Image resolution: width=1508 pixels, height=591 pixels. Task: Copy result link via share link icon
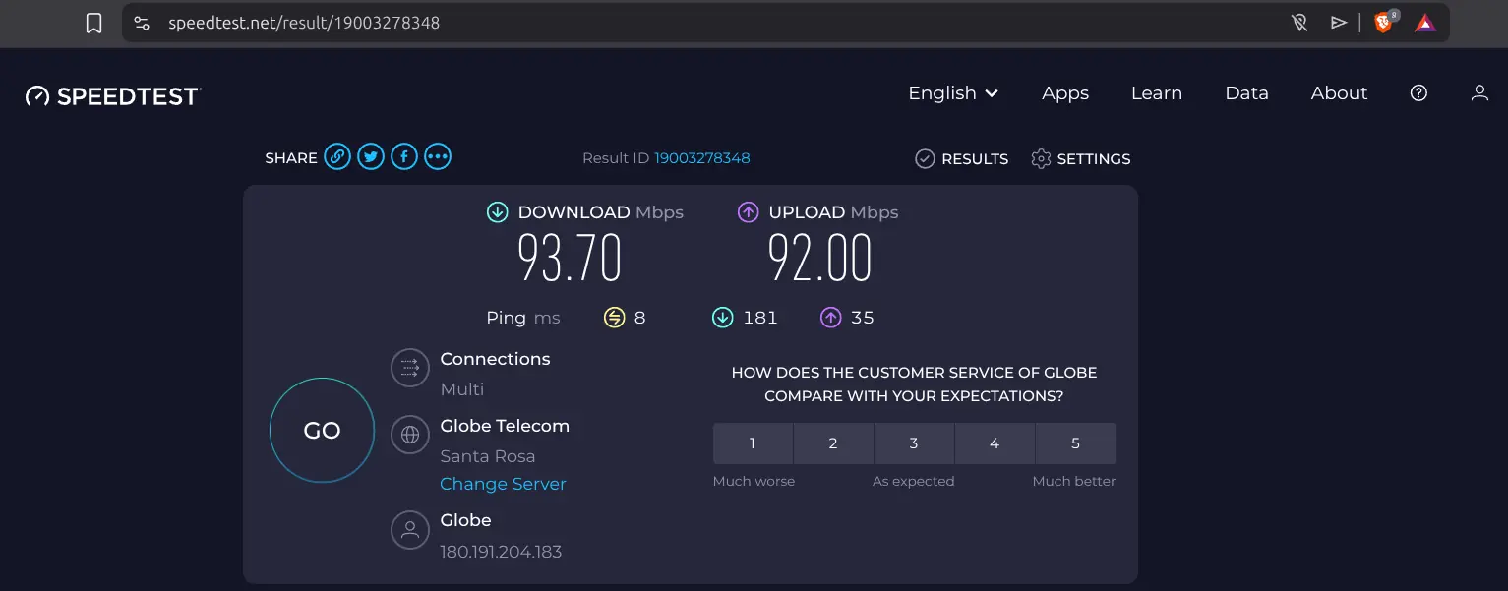[x=337, y=156]
